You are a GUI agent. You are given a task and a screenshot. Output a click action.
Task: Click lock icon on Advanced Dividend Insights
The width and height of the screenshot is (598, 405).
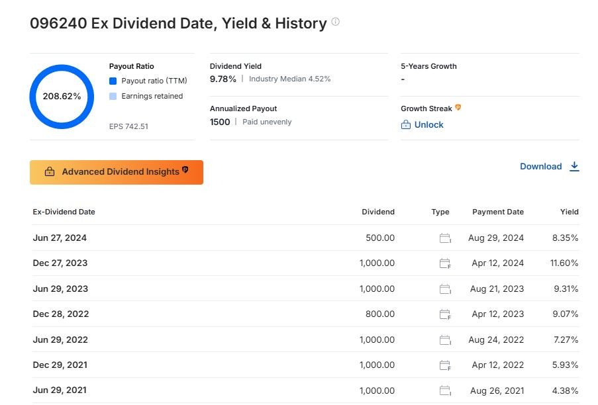pos(50,172)
